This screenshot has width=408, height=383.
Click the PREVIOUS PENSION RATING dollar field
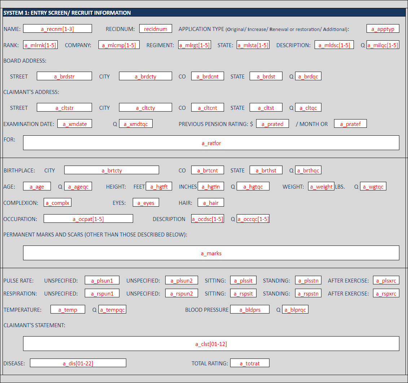click(x=272, y=124)
